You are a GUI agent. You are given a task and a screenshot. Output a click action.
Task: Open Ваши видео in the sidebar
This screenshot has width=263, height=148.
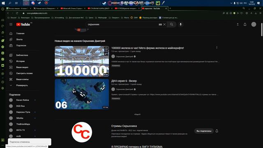[x=22, y=67]
